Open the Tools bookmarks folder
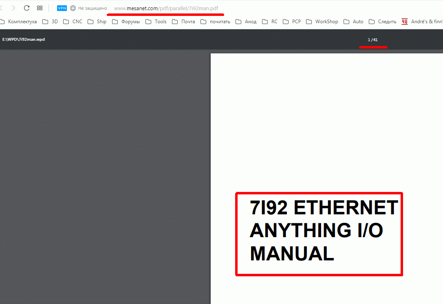Viewport: 443px width, 304px height. coord(156,22)
